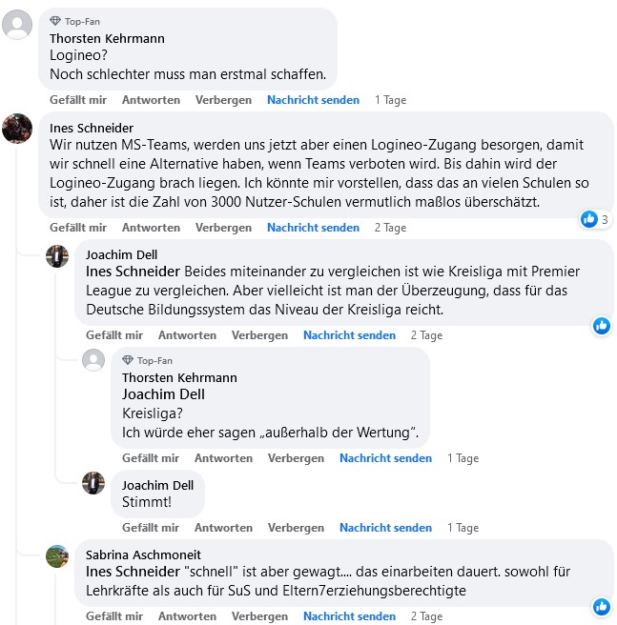Open Sabrina Aschmoneit's profile name link
This screenshot has height=625, width=617.
(x=143, y=554)
